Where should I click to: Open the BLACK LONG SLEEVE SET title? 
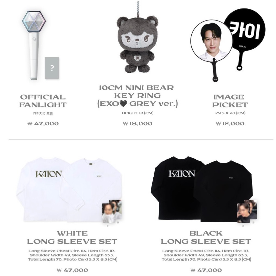point(206,237)
